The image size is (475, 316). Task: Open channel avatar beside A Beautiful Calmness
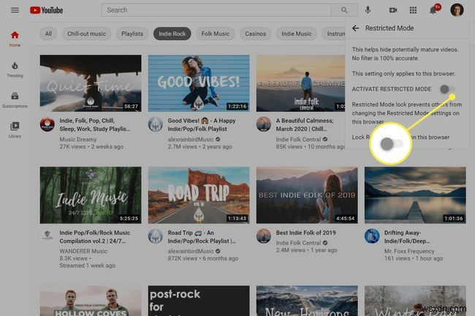point(264,124)
